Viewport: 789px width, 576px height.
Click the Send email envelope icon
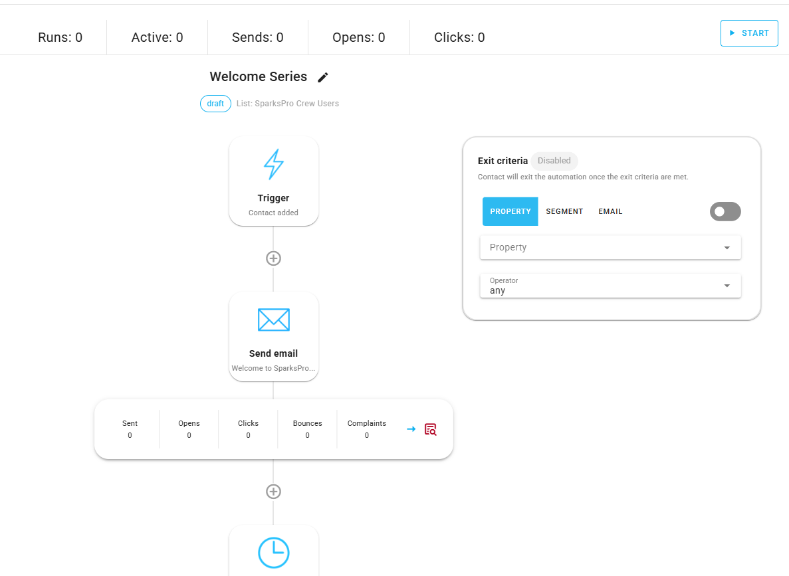point(274,320)
